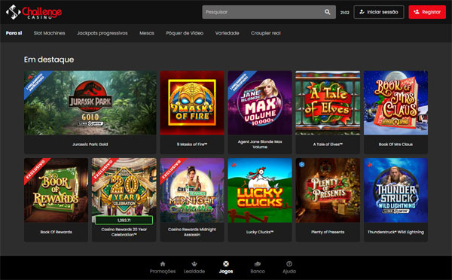The height and width of the screenshot is (280, 452).
Task: Open the Variedade tab
Action: coord(228,33)
